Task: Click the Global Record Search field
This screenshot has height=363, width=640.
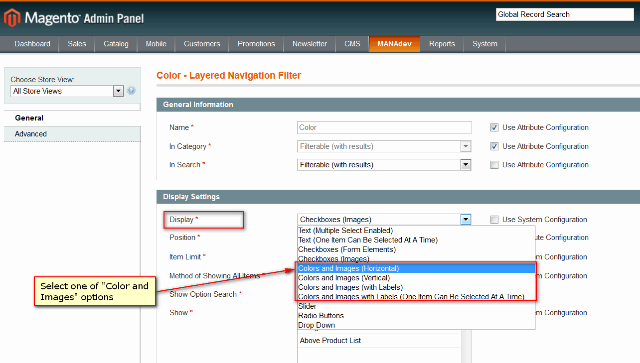Action: [x=565, y=14]
